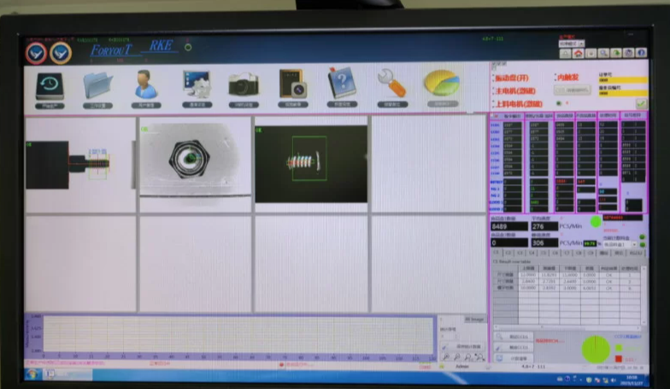
Task: Click the backup clock icon in toolbar
Action: click(49, 87)
